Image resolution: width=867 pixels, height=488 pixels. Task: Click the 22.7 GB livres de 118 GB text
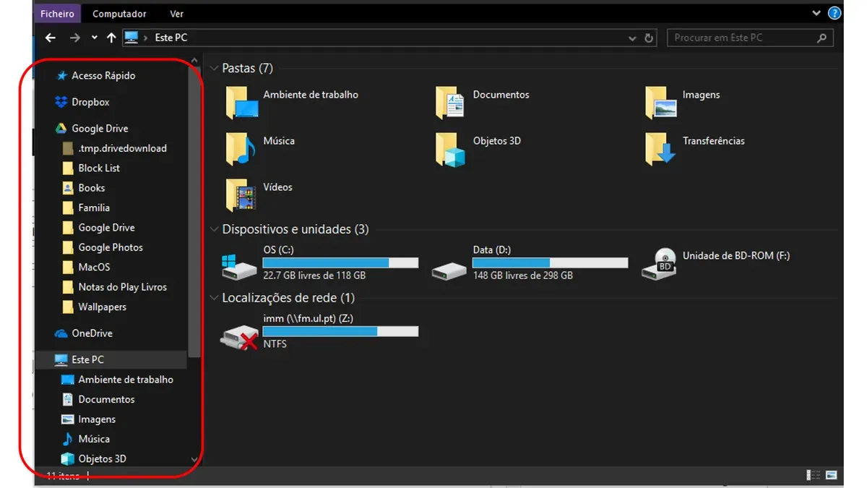click(314, 275)
